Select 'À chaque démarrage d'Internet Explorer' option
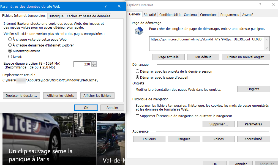 coord(41,45)
